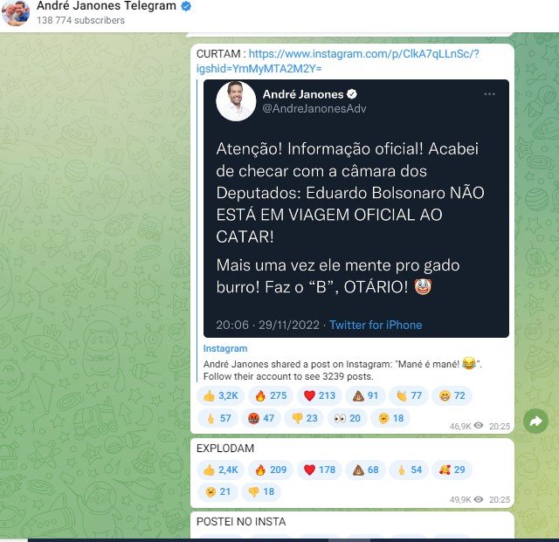
Task: Click the eye views icon showing 46,9K
Action: [x=479, y=425]
